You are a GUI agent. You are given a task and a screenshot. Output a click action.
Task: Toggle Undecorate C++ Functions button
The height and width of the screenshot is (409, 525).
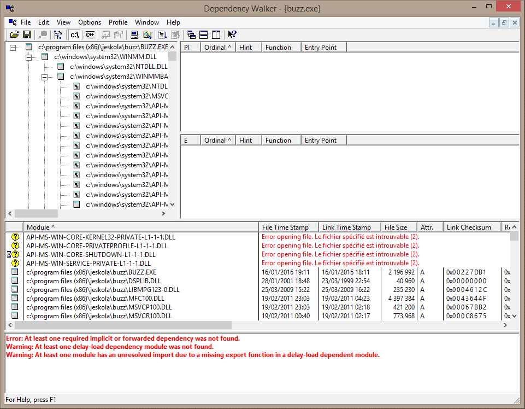pyautogui.click(x=90, y=35)
